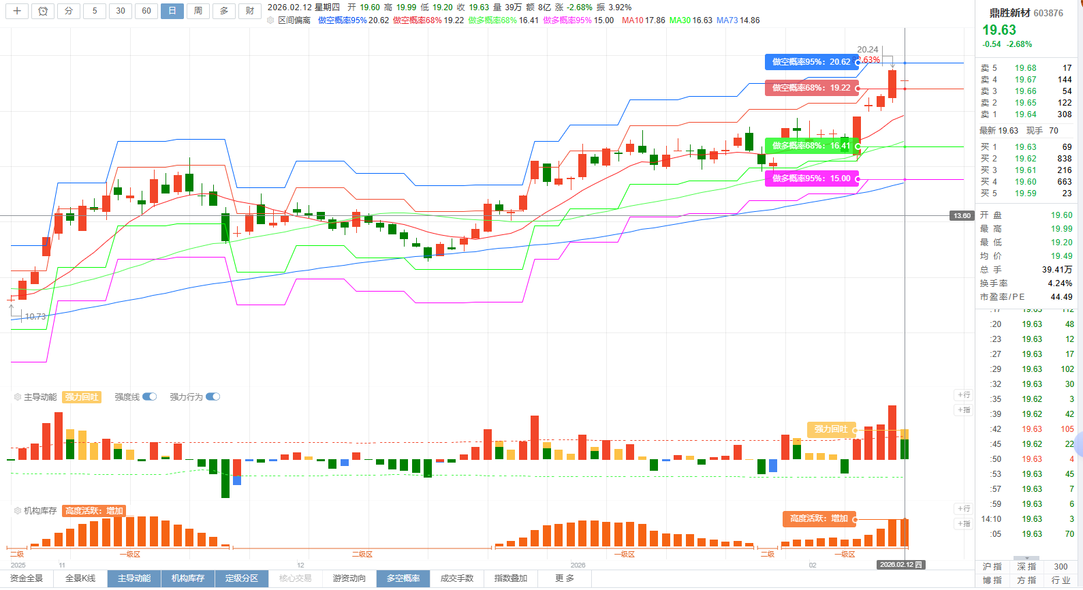Click 高度活跃:增加 badge beside 机构库存 title

click(x=94, y=510)
